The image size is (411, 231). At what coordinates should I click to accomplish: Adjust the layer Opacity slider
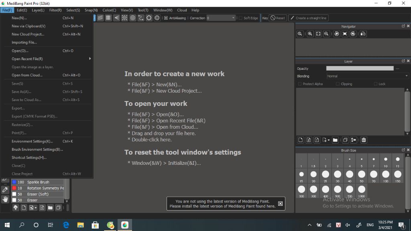[x=360, y=68]
